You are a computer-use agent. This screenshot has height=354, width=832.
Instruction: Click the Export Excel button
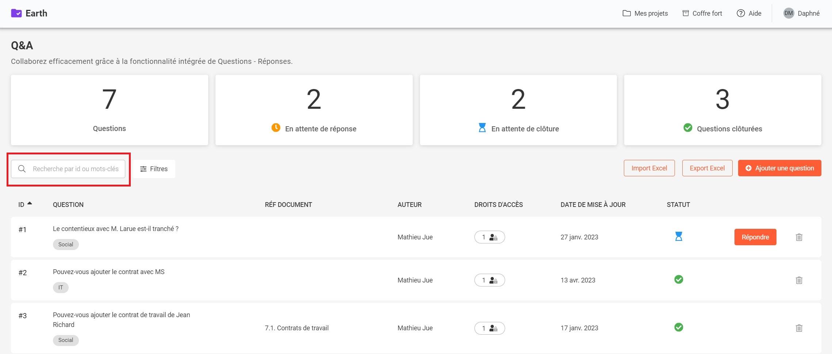click(x=707, y=168)
